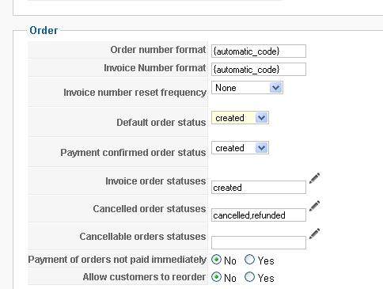Focus the Order number format text field
The height and width of the screenshot is (289, 383).
pos(259,51)
